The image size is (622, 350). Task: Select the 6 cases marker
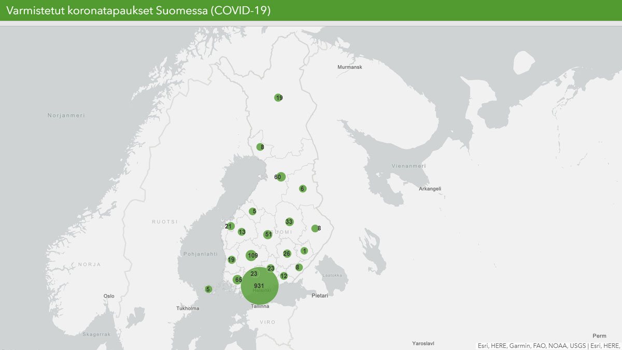(x=302, y=189)
